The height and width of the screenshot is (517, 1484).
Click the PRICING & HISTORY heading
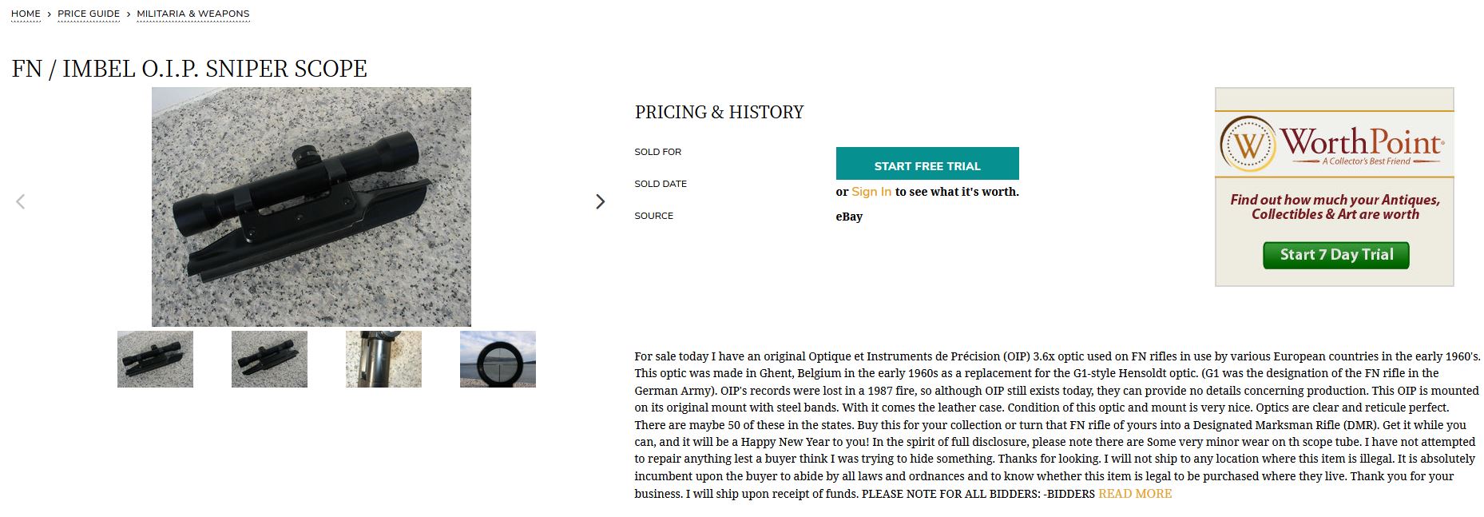[x=719, y=112]
